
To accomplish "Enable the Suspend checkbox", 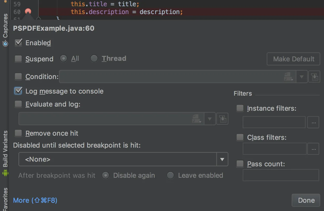I will [x=18, y=59].
